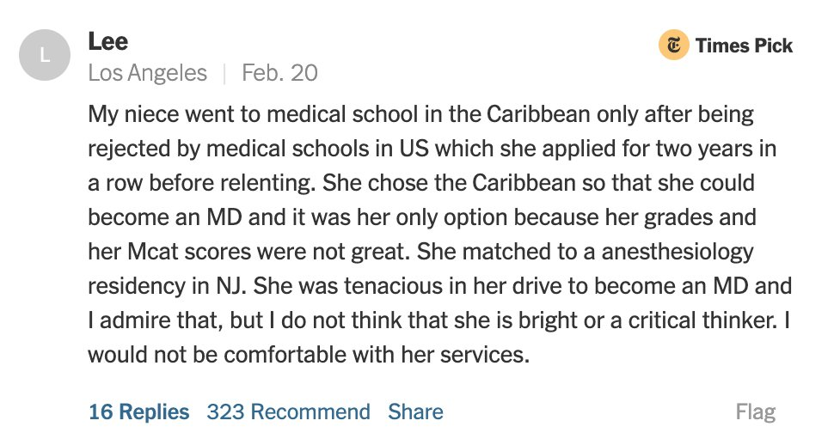Open the 16 Replies thread
Viewport: 834px width, 445px height.
tap(138, 412)
